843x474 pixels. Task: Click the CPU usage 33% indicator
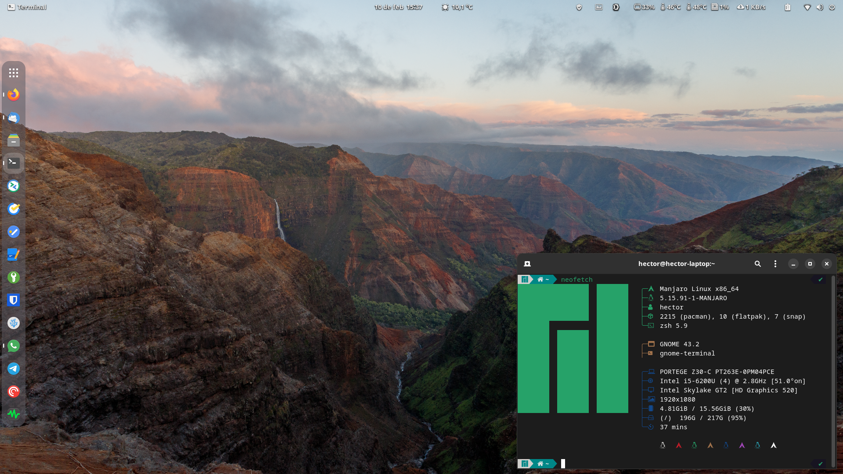(644, 7)
